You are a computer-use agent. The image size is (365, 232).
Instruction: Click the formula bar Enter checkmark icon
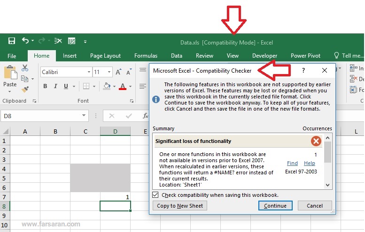click(x=129, y=116)
